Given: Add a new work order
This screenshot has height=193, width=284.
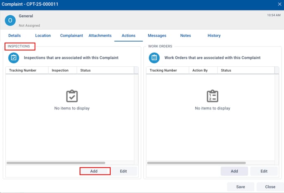Looking at the screenshot, I should (x=234, y=171).
